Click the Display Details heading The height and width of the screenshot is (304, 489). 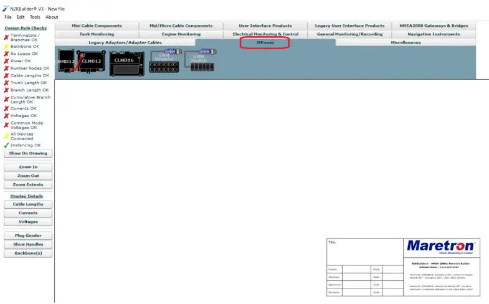click(x=27, y=196)
